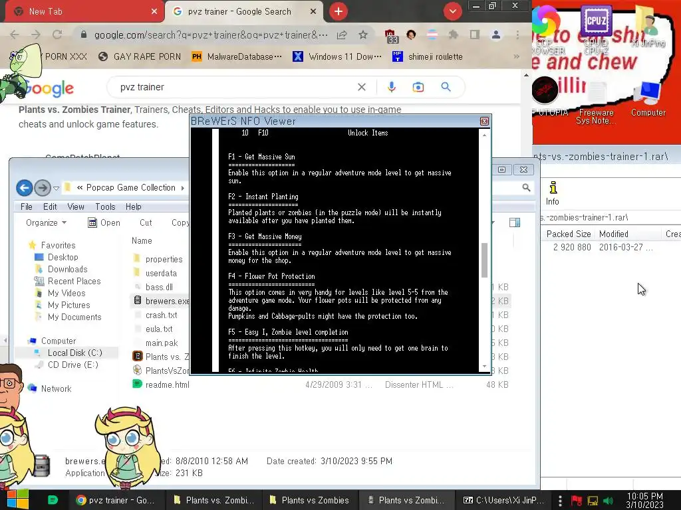The width and height of the screenshot is (681, 510).
Task: Show more bookmarks with double chevron
Action: tap(516, 56)
